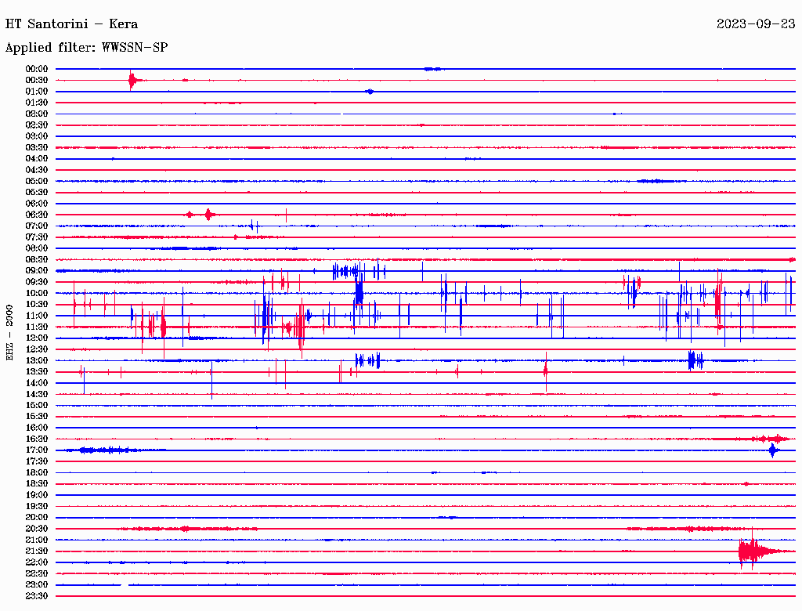This screenshot has height=611, width=802.
Task: Click the blue event spike near end of 17:00 trace
Action: click(773, 450)
